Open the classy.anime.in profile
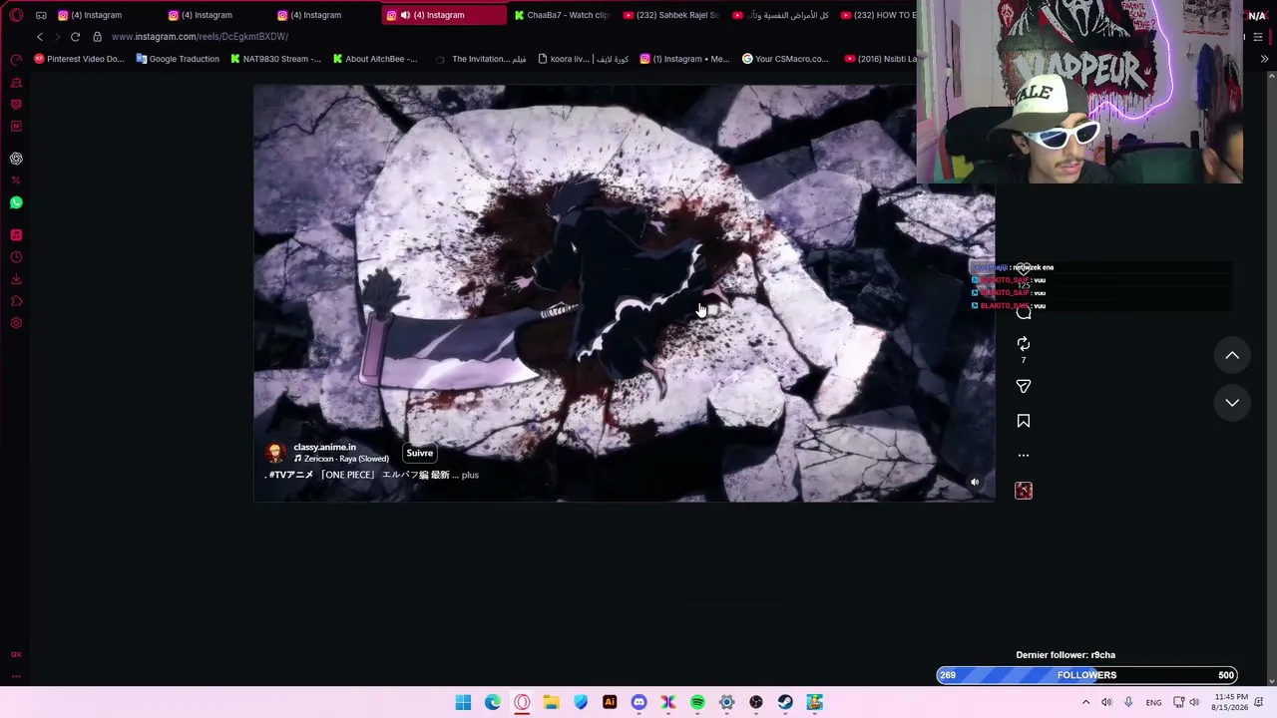 324,447
